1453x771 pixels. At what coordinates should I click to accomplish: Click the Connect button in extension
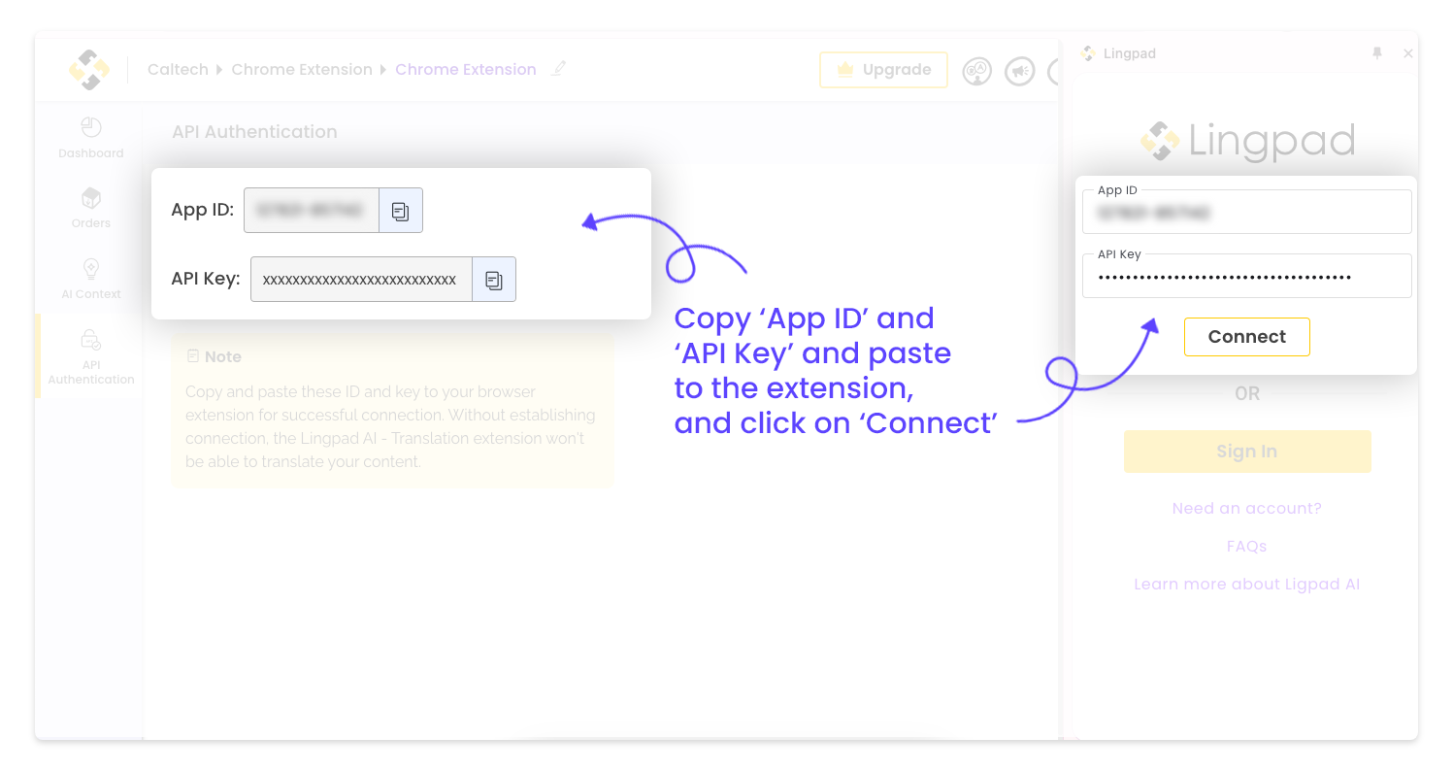click(1246, 337)
